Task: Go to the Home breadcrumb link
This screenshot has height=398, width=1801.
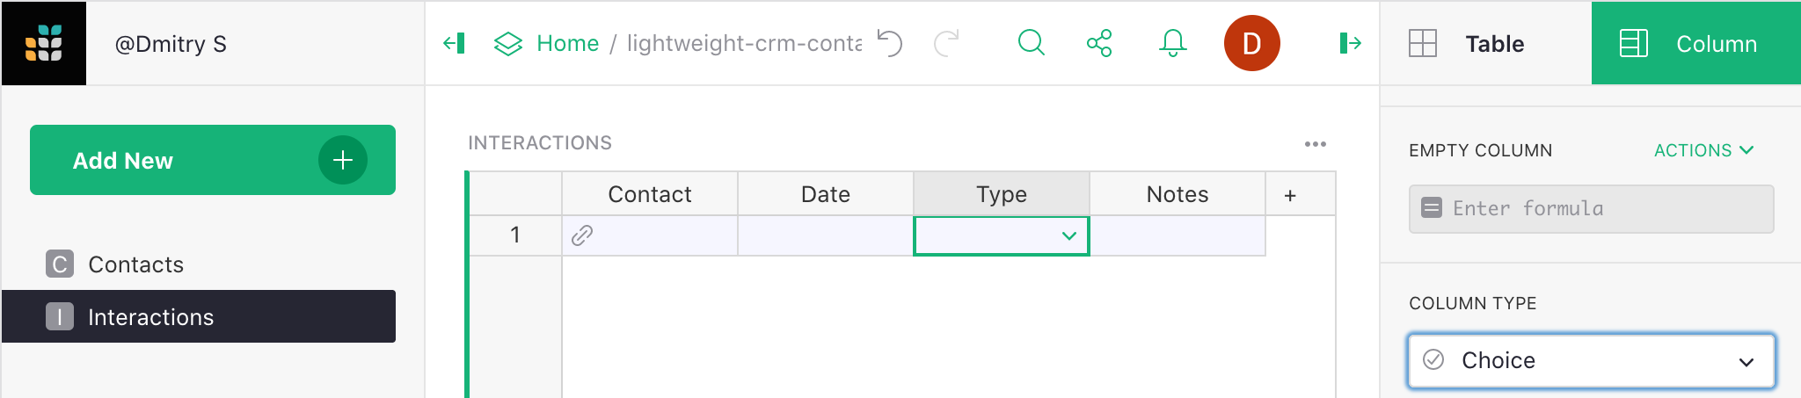Action: tap(567, 43)
